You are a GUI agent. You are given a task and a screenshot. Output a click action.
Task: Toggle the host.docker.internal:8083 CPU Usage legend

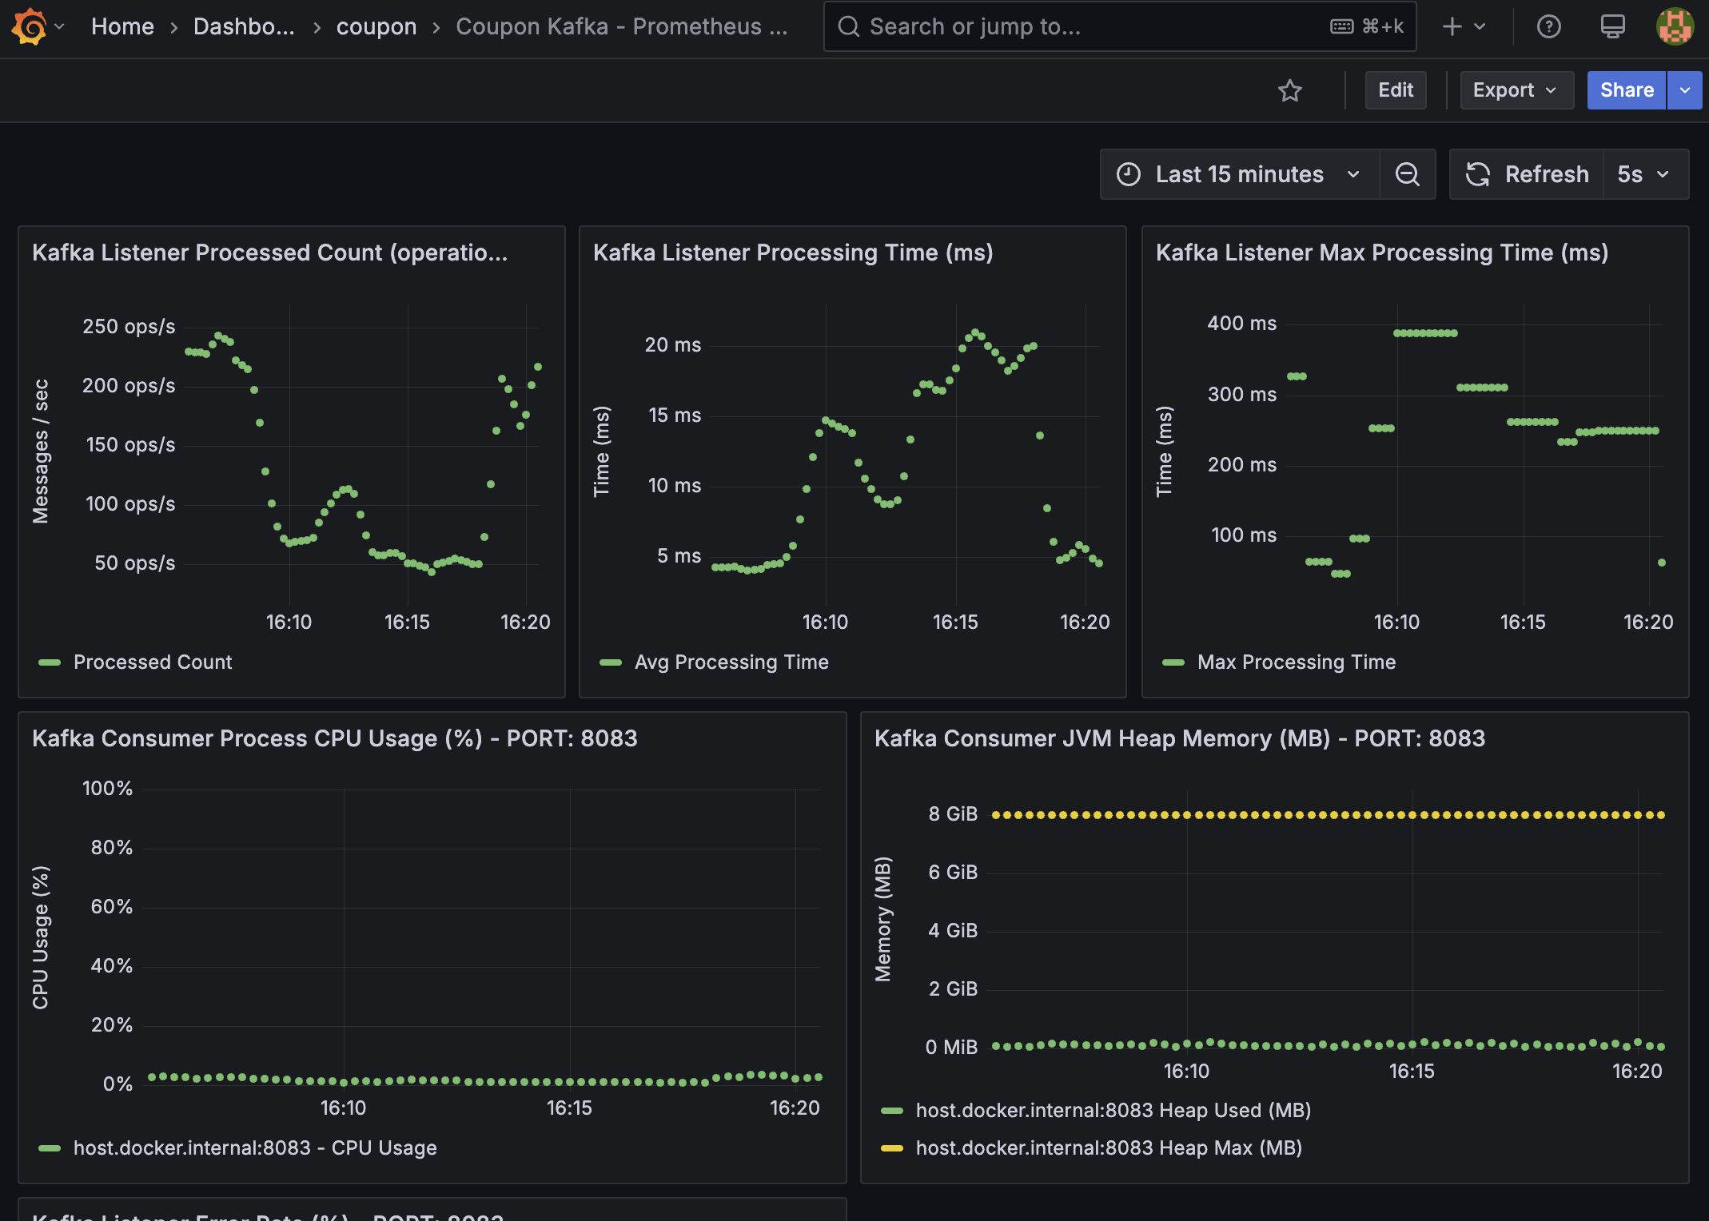255,1147
